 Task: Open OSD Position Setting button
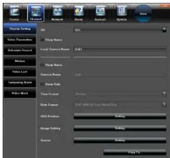pos(120,116)
